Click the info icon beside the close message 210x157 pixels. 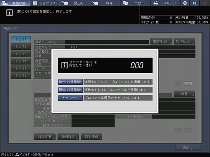pos(9,13)
